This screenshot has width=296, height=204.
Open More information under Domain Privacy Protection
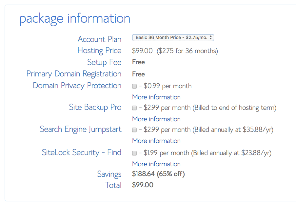coord(156,97)
